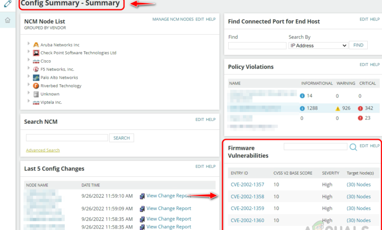Viewport: 382px width, 230px height.
Task: Open the Advanced Search link
Action: click(x=43, y=150)
